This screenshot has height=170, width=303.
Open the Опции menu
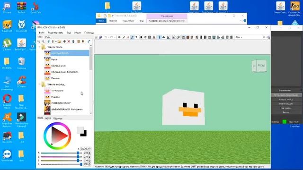click(x=78, y=33)
